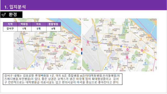Click the 메가박스 purple icon on right map
Image resolution: width=167 pixels, height=94 pixels.
(x=126, y=46)
